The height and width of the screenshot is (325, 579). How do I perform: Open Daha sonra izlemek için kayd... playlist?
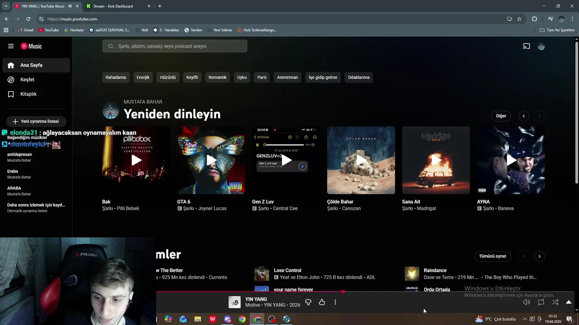pyautogui.click(x=36, y=208)
